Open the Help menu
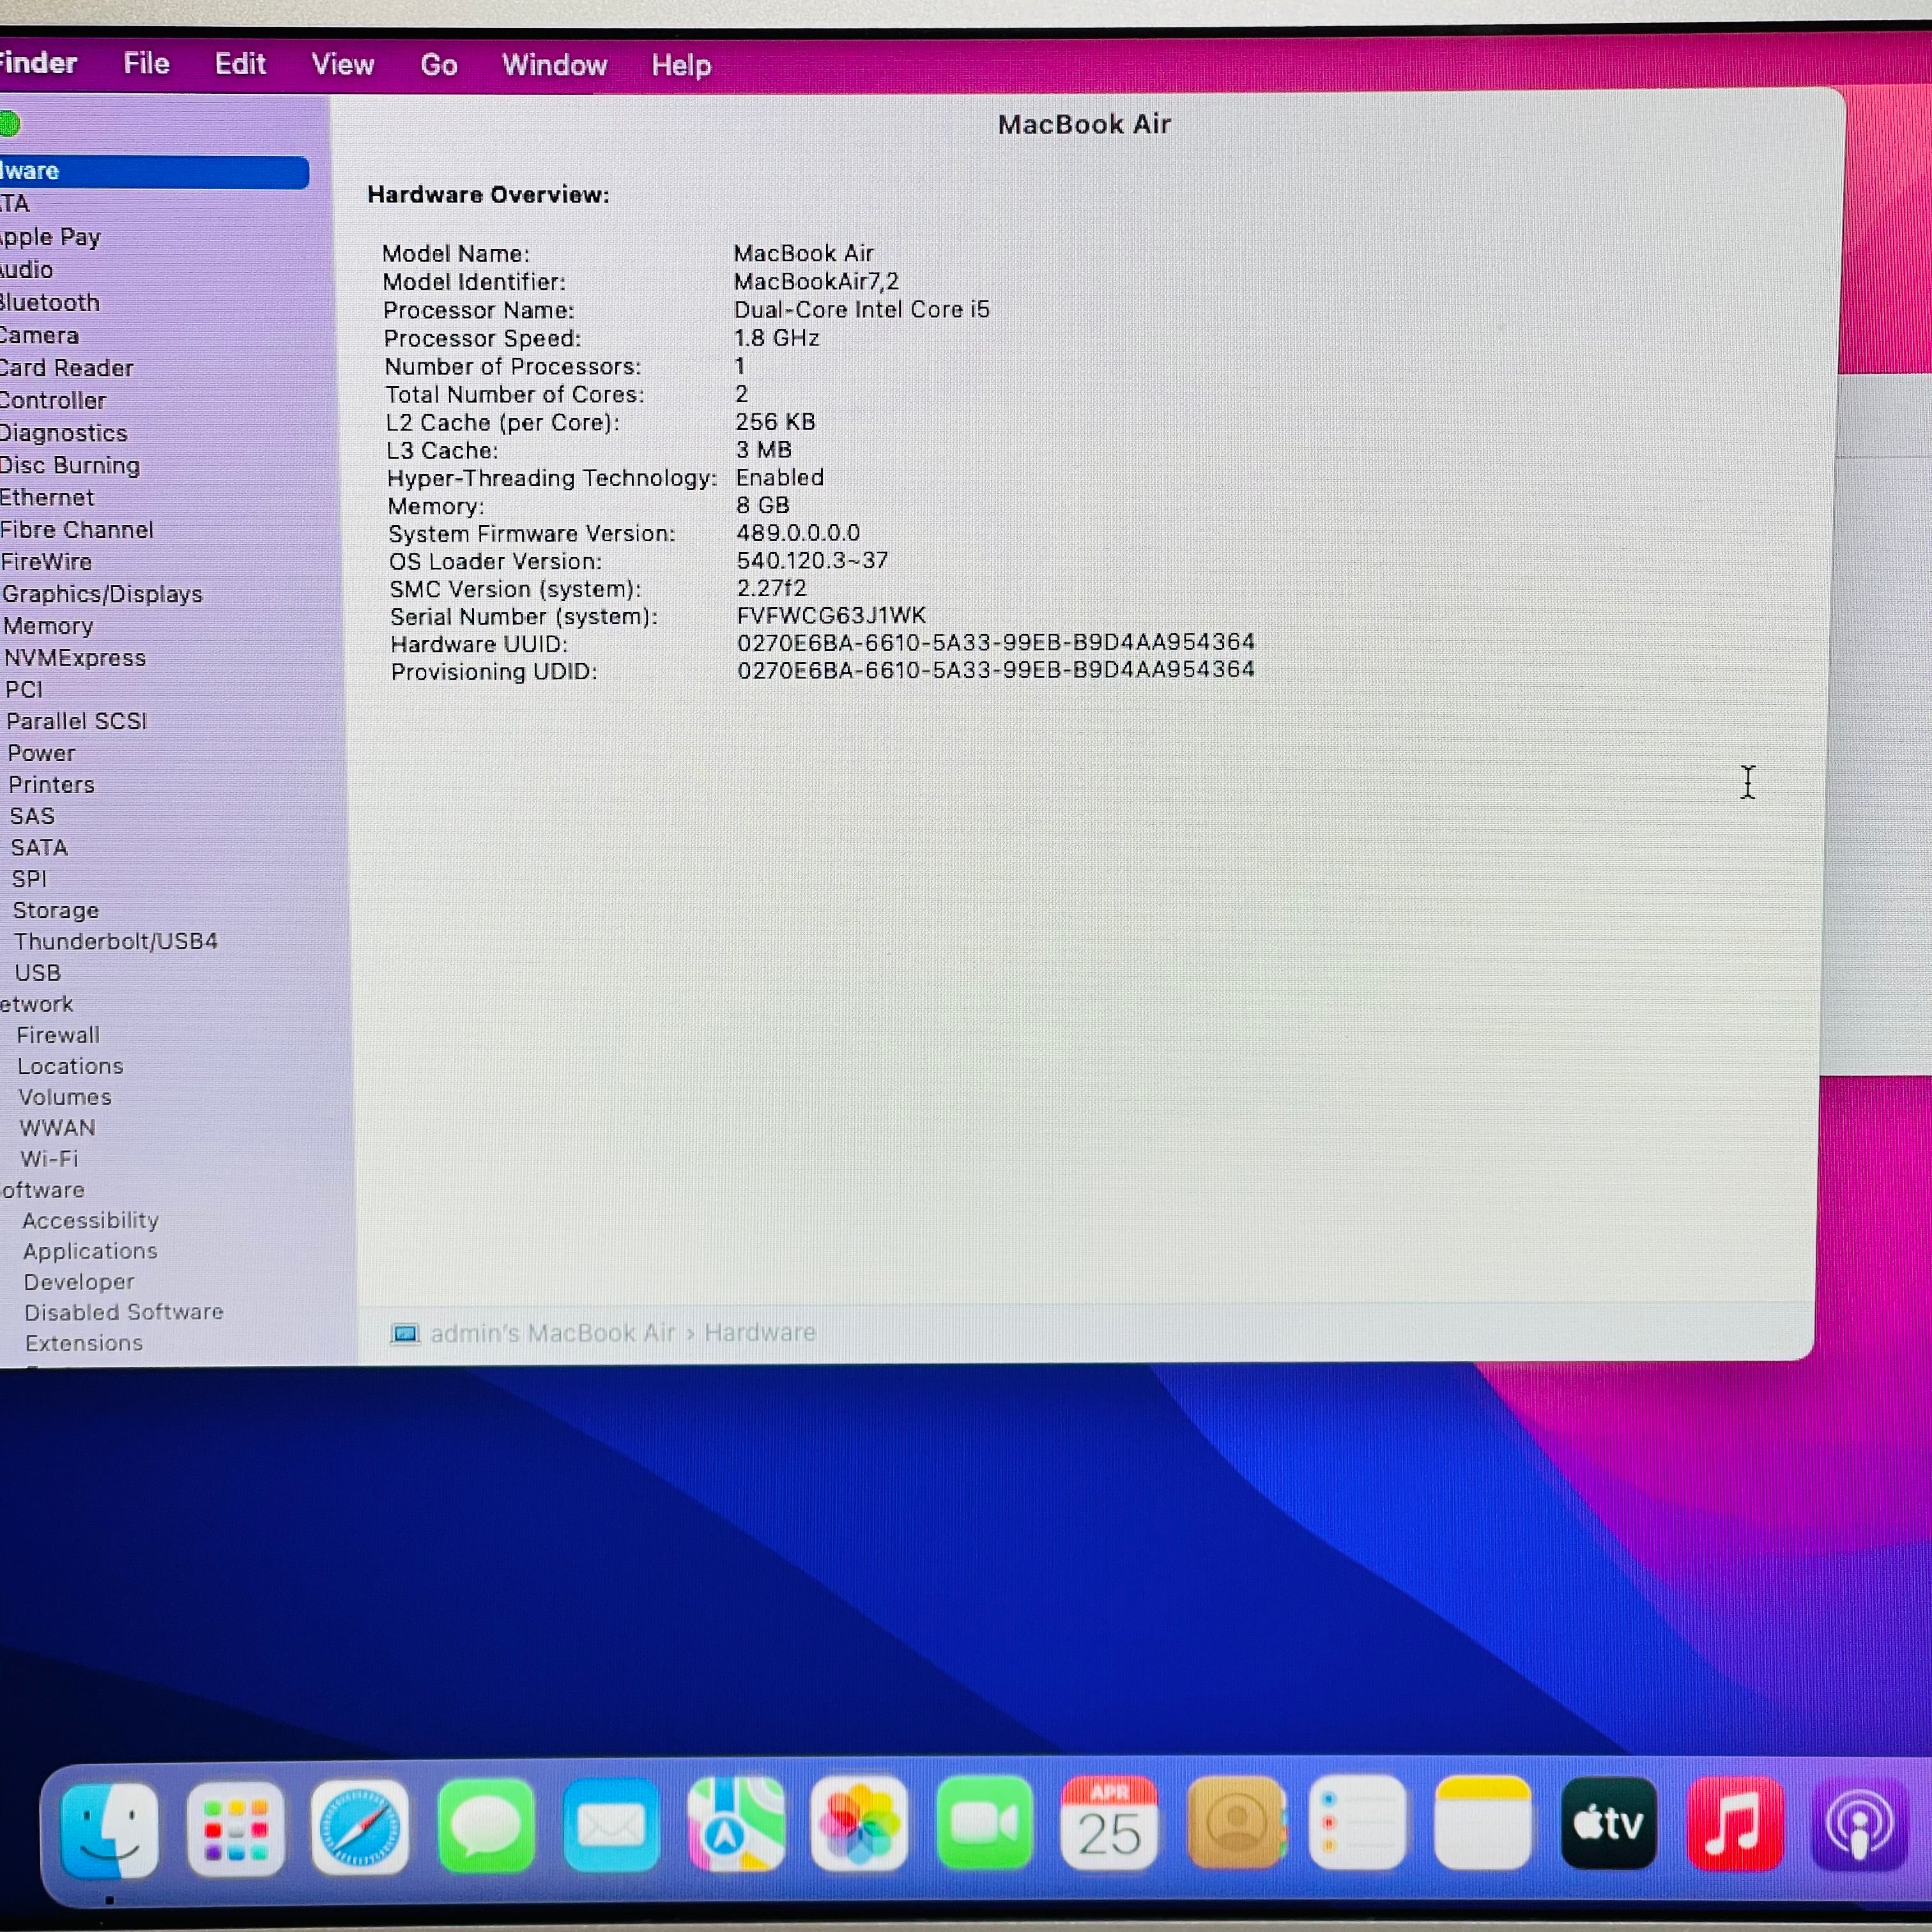The width and height of the screenshot is (1932, 1932). (x=681, y=65)
